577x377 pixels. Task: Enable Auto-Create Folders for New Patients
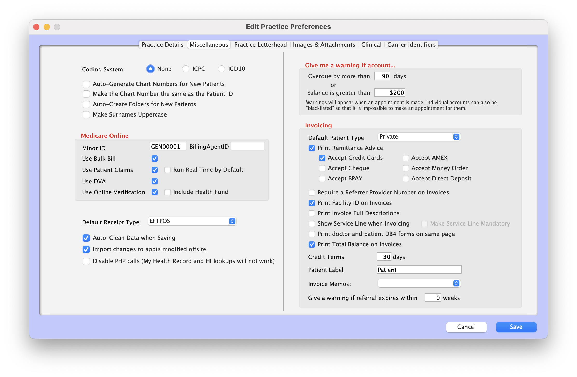point(86,104)
